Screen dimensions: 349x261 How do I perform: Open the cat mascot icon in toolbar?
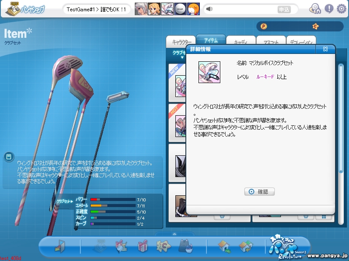(x=186, y=246)
